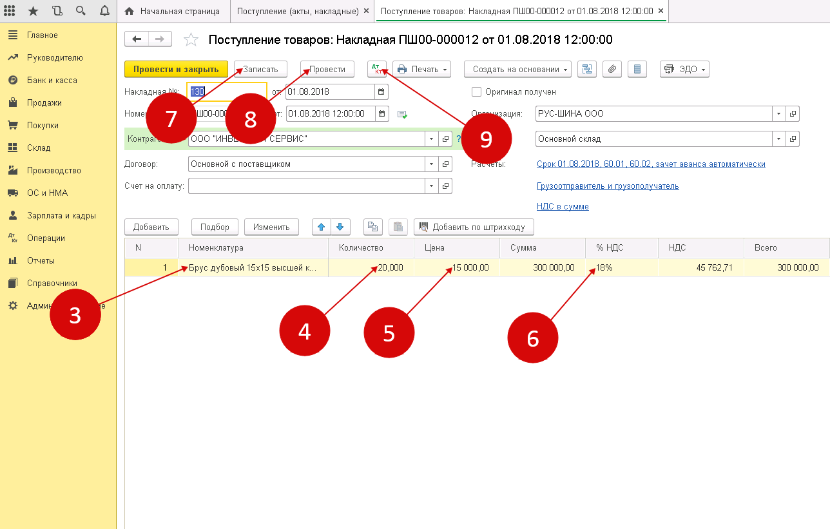Open the НДС в сумме link
The height and width of the screenshot is (529, 830).
point(563,207)
